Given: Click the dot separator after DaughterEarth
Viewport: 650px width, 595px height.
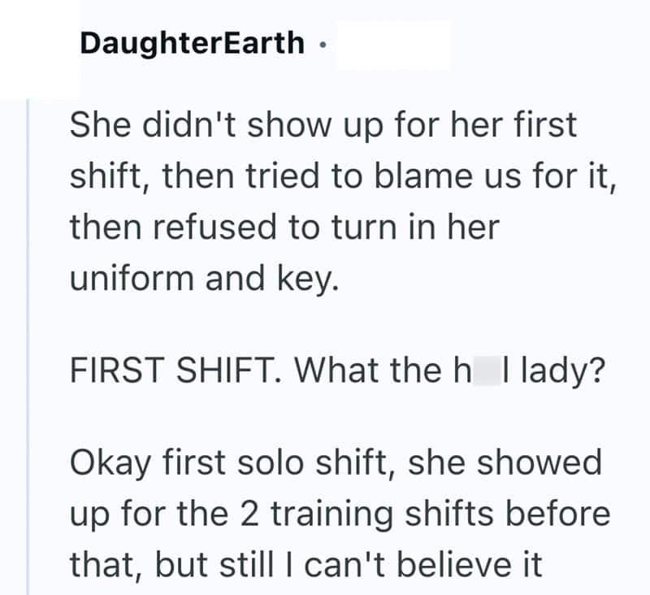Looking at the screenshot, I should (x=323, y=45).
